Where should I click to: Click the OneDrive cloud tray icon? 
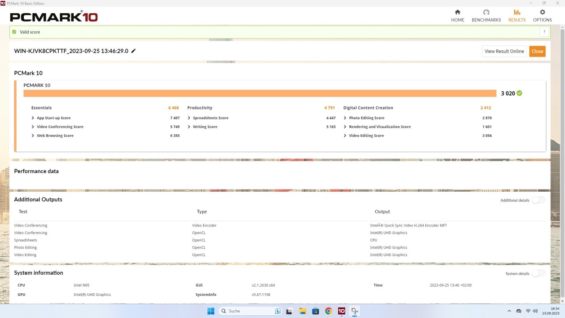pos(519,311)
